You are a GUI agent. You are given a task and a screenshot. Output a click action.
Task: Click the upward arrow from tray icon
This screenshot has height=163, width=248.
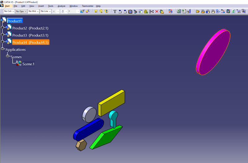click(125, 12)
